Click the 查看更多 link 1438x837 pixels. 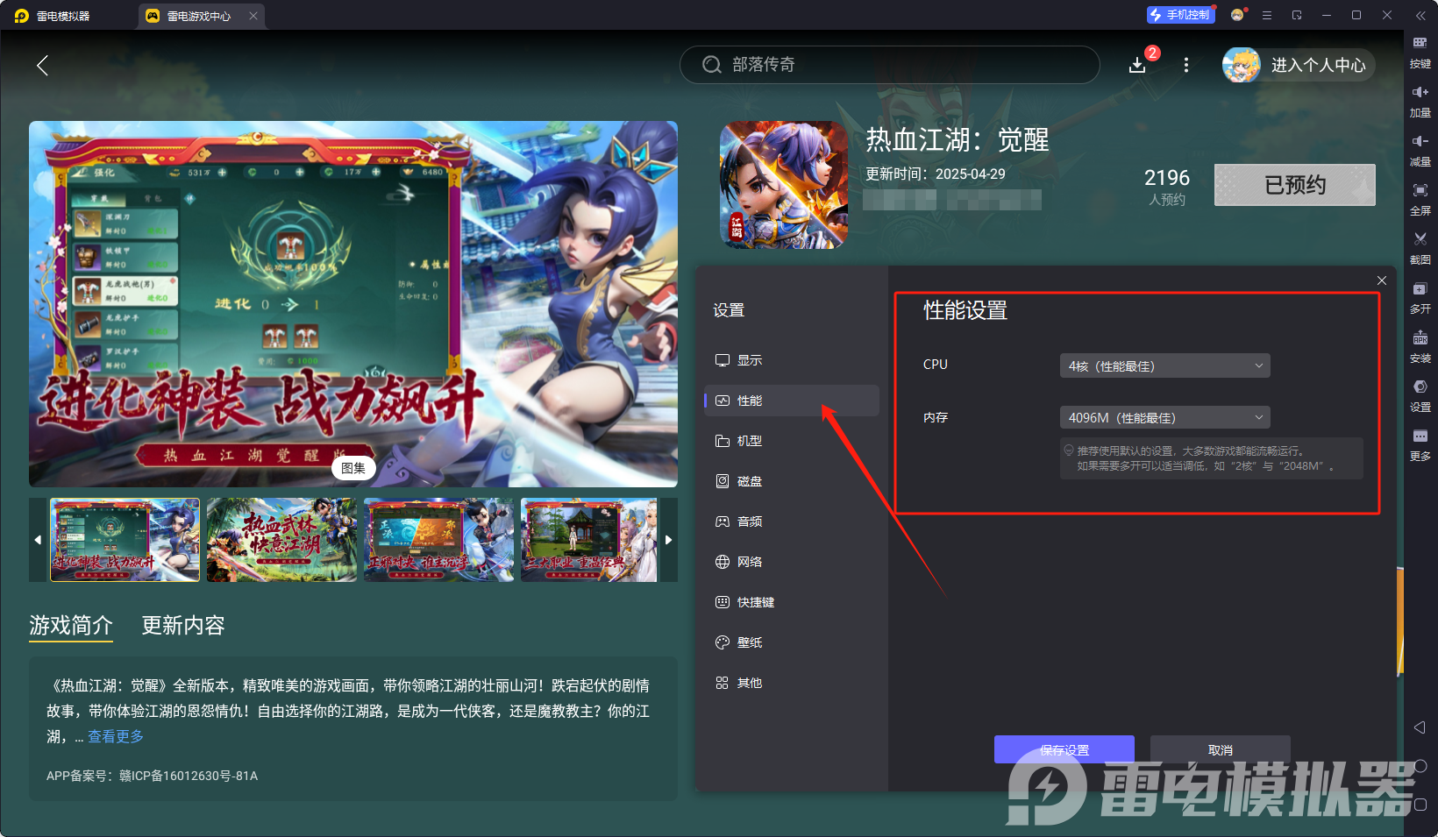pyautogui.click(x=116, y=736)
